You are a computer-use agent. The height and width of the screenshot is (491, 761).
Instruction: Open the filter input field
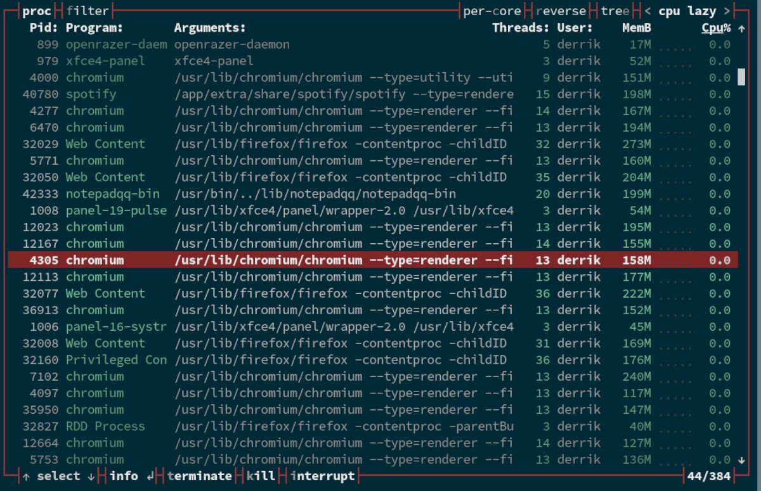point(88,11)
